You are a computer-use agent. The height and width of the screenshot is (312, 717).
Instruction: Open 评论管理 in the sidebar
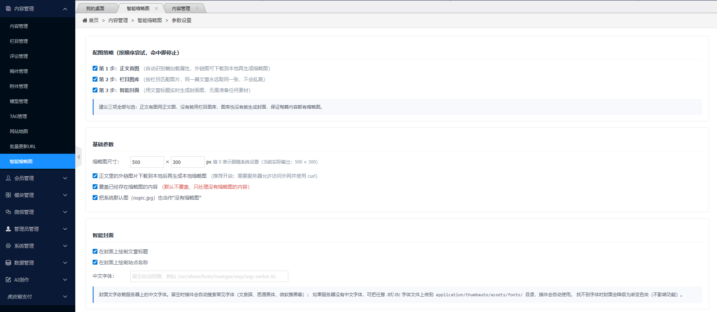click(x=38, y=56)
